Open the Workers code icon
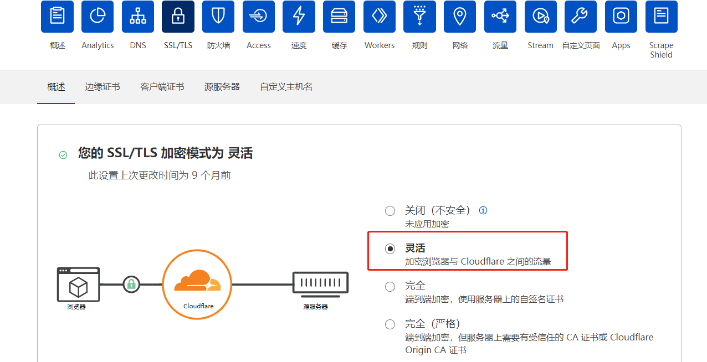The image size is (707, 362). tap(380, 17)
